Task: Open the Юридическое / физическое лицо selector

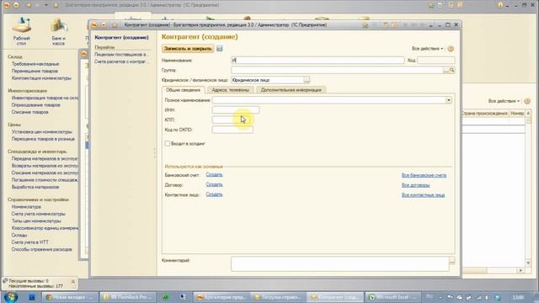Action: [307, 80]
